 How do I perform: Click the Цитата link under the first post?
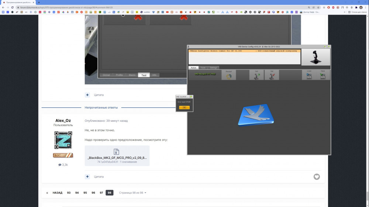pos(99,95)
